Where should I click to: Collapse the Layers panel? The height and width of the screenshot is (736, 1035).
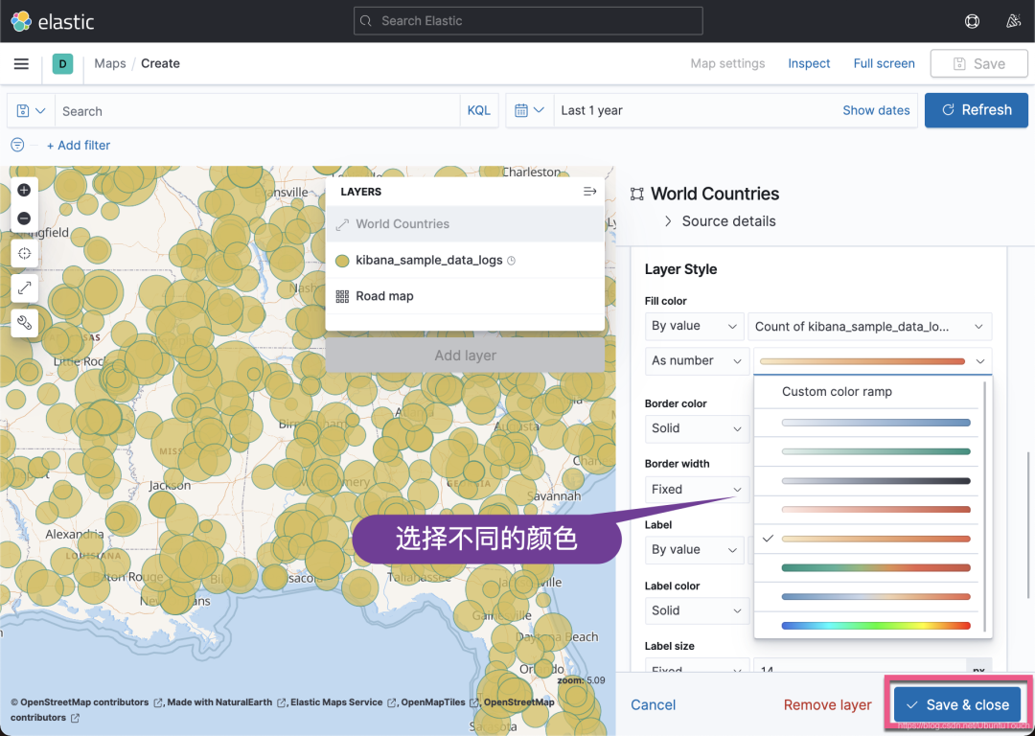pos(589,192)
